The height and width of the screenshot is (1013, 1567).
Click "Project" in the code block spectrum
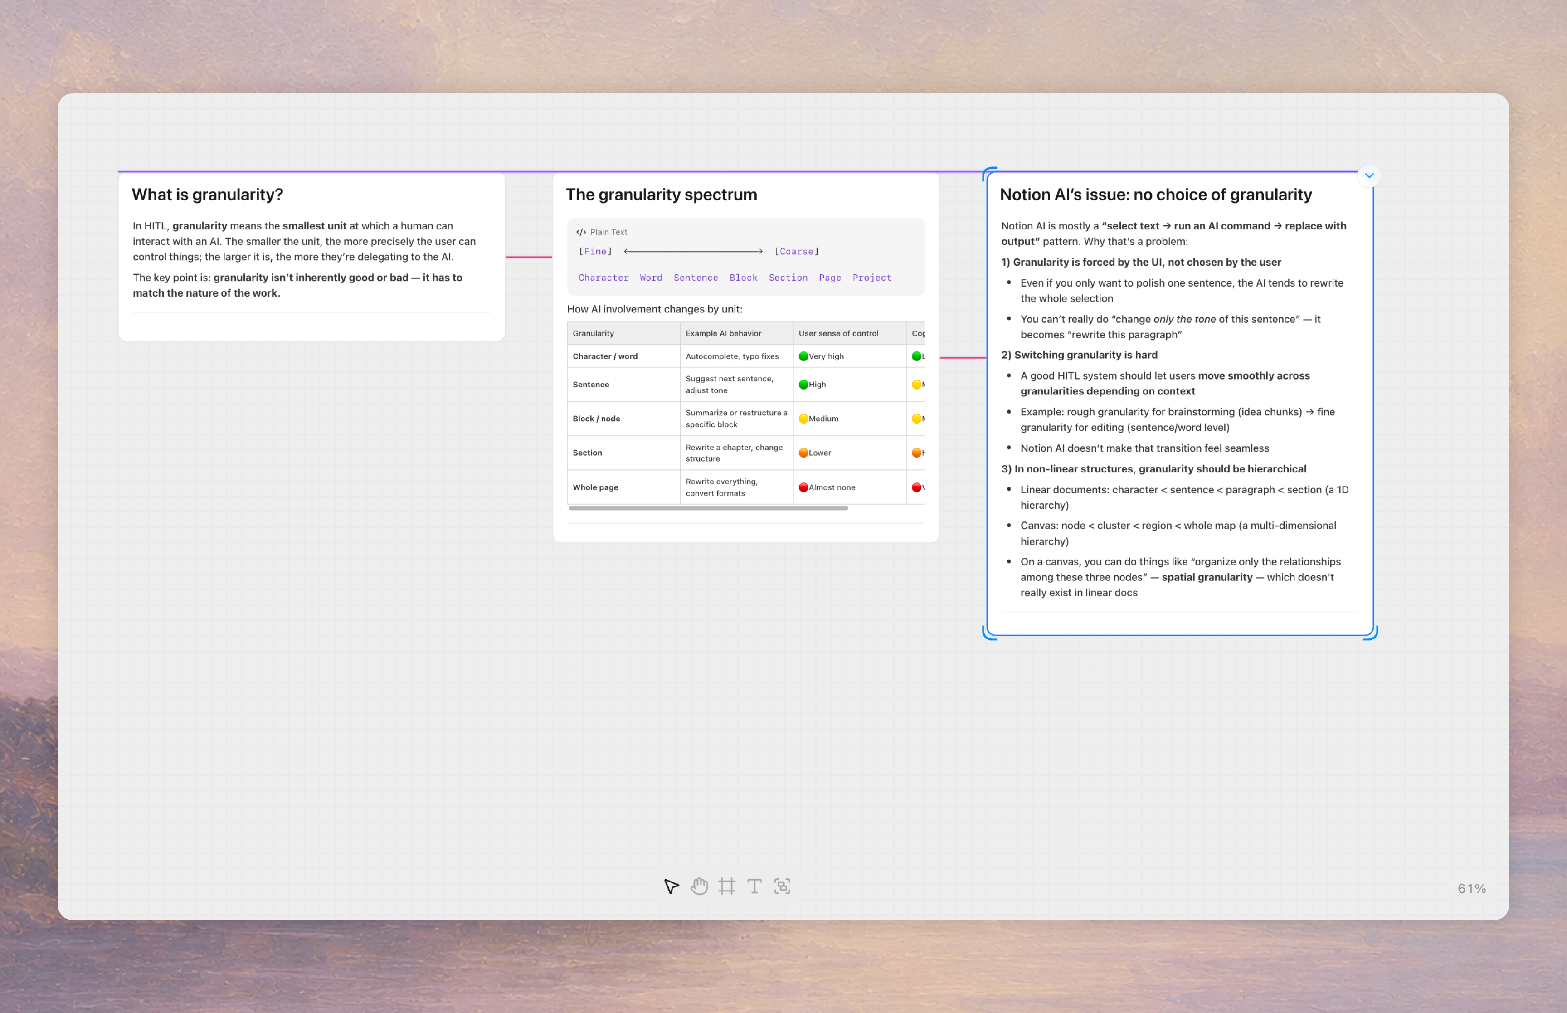(x=872, y=278)
